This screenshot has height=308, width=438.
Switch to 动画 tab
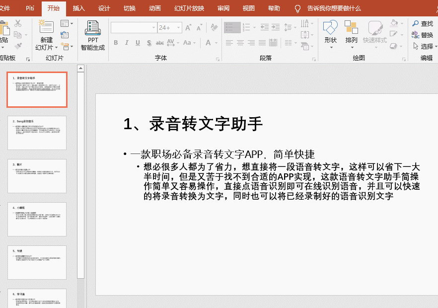tap(155, 8)
